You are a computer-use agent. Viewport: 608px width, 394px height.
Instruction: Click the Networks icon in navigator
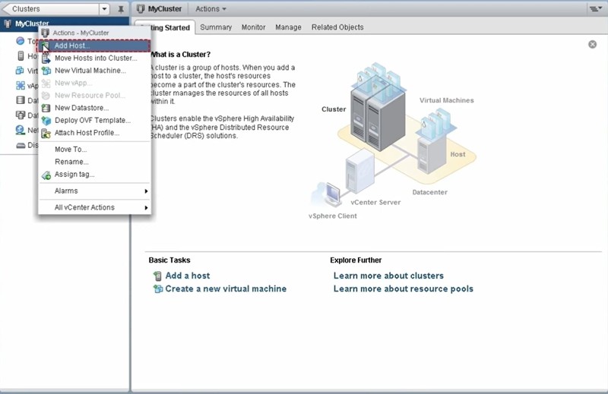21,130
